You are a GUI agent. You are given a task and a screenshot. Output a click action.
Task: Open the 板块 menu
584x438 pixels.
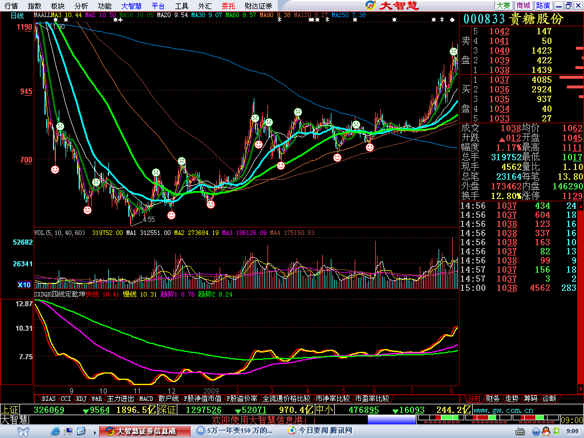pos(58,6)
